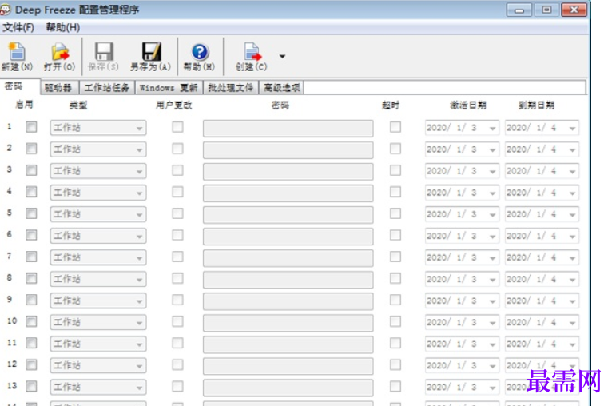The image size is (616, 406).
Task: Toggle 超时 checkbox in row 9
Action: click(395, 300)
